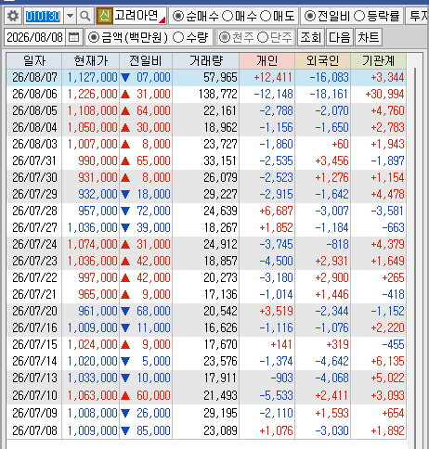Viewport: 429px width, 449px height.
Task: Click the date field 2026/08/08
Action: click(34, 37)
